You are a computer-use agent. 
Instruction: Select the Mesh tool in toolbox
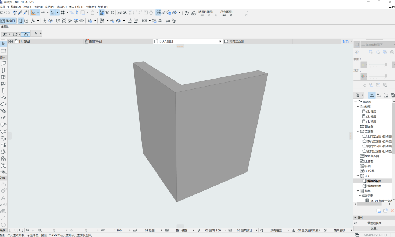point(3,172)
